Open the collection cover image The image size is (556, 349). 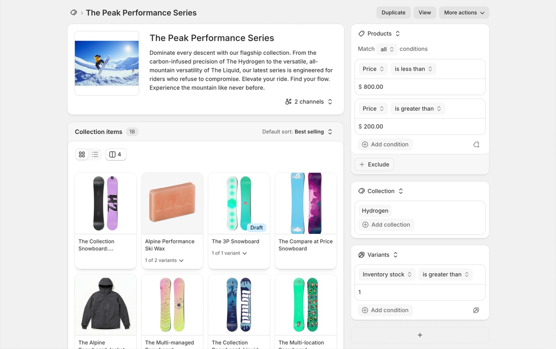(107, 63)
